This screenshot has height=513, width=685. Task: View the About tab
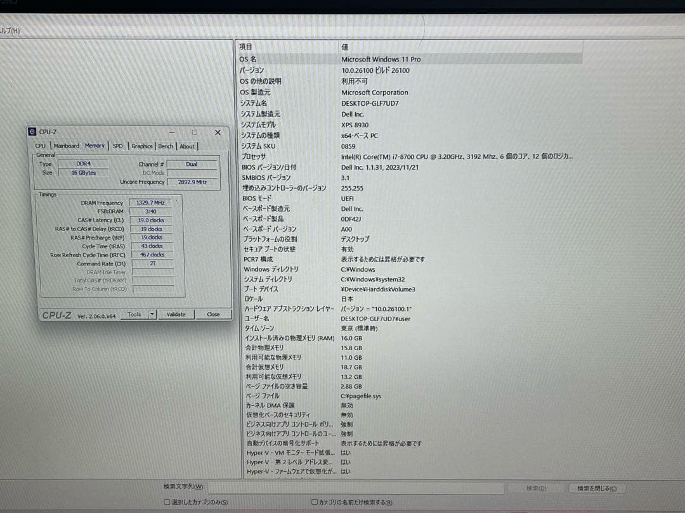tap(187, 146)
